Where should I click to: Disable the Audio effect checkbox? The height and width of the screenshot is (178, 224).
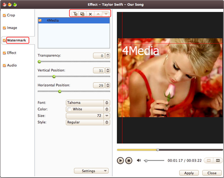tap(4, 65)
